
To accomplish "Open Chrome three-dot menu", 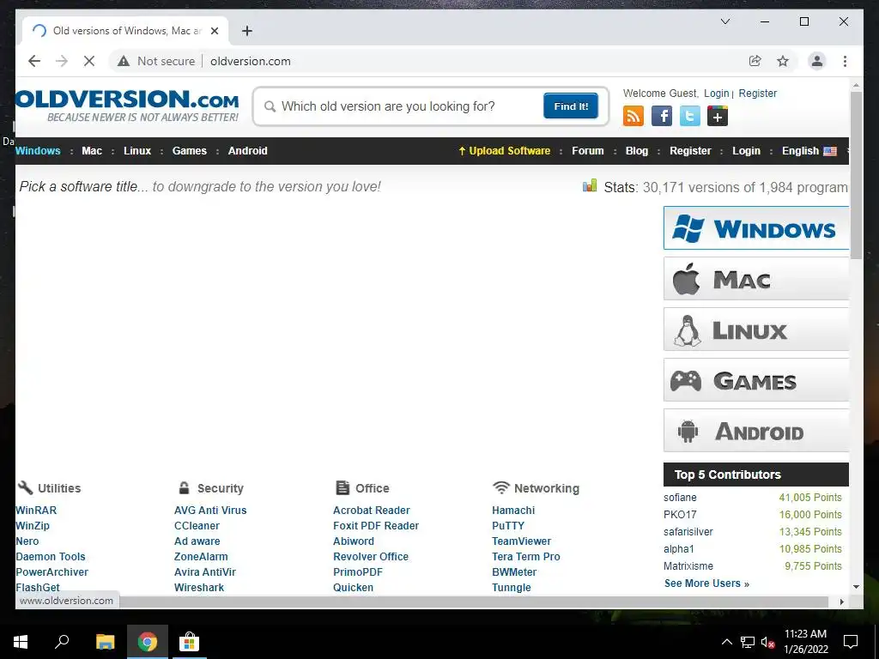I will [x=845, y=61].
